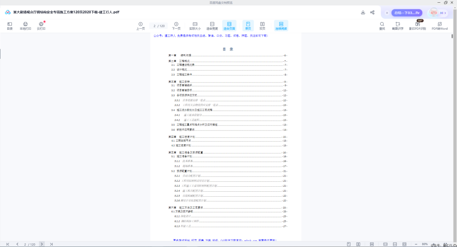
Task: Select single page icon in status bar
Action: click(349, 244)
